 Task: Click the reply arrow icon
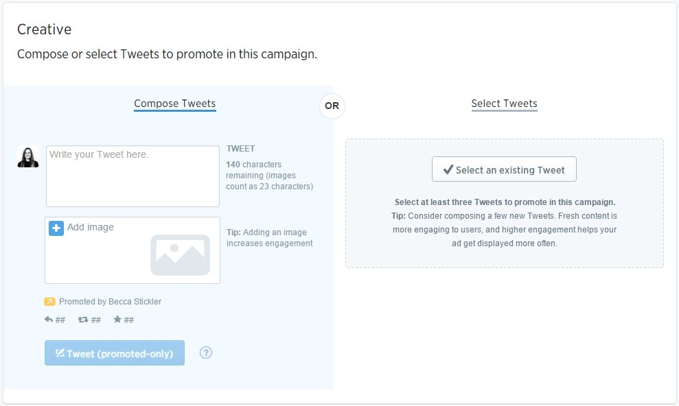49,320
